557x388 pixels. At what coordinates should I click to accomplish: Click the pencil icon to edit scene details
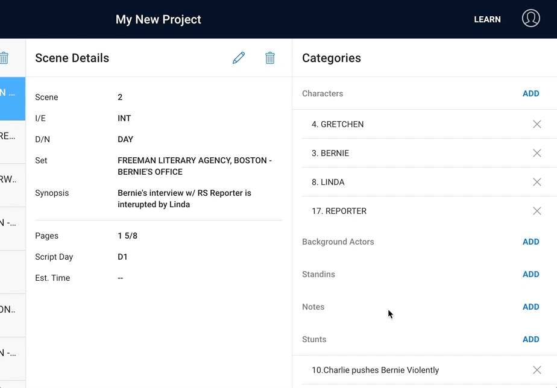click(x=239, y=58)
